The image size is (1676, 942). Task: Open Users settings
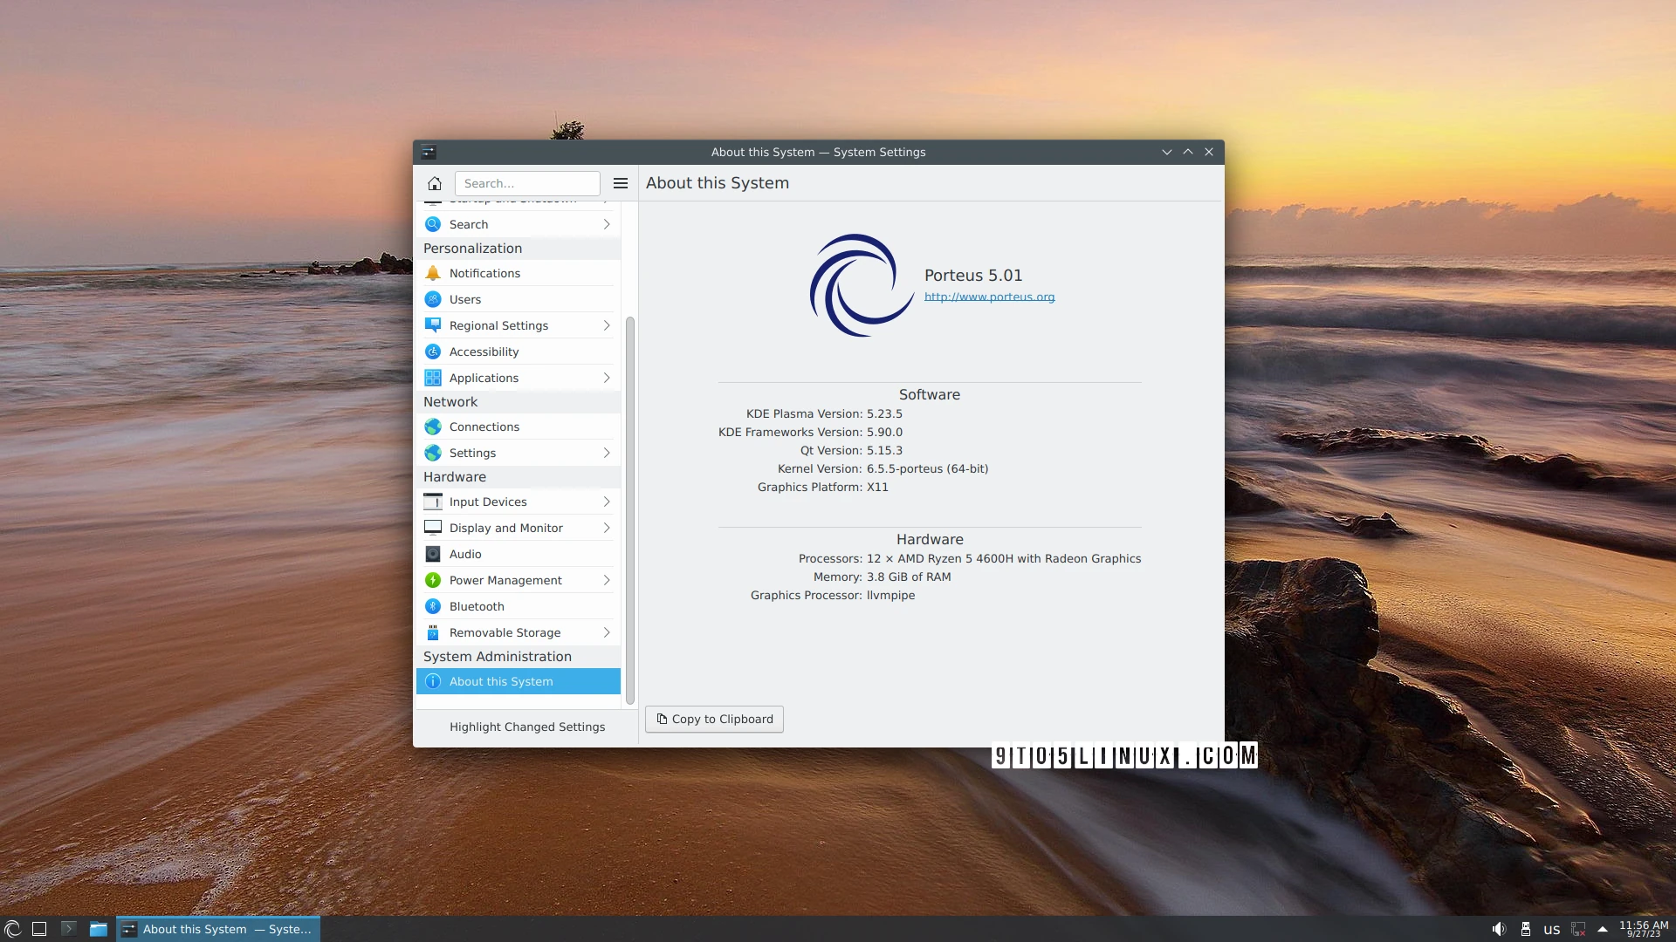[x=464, y=299]
